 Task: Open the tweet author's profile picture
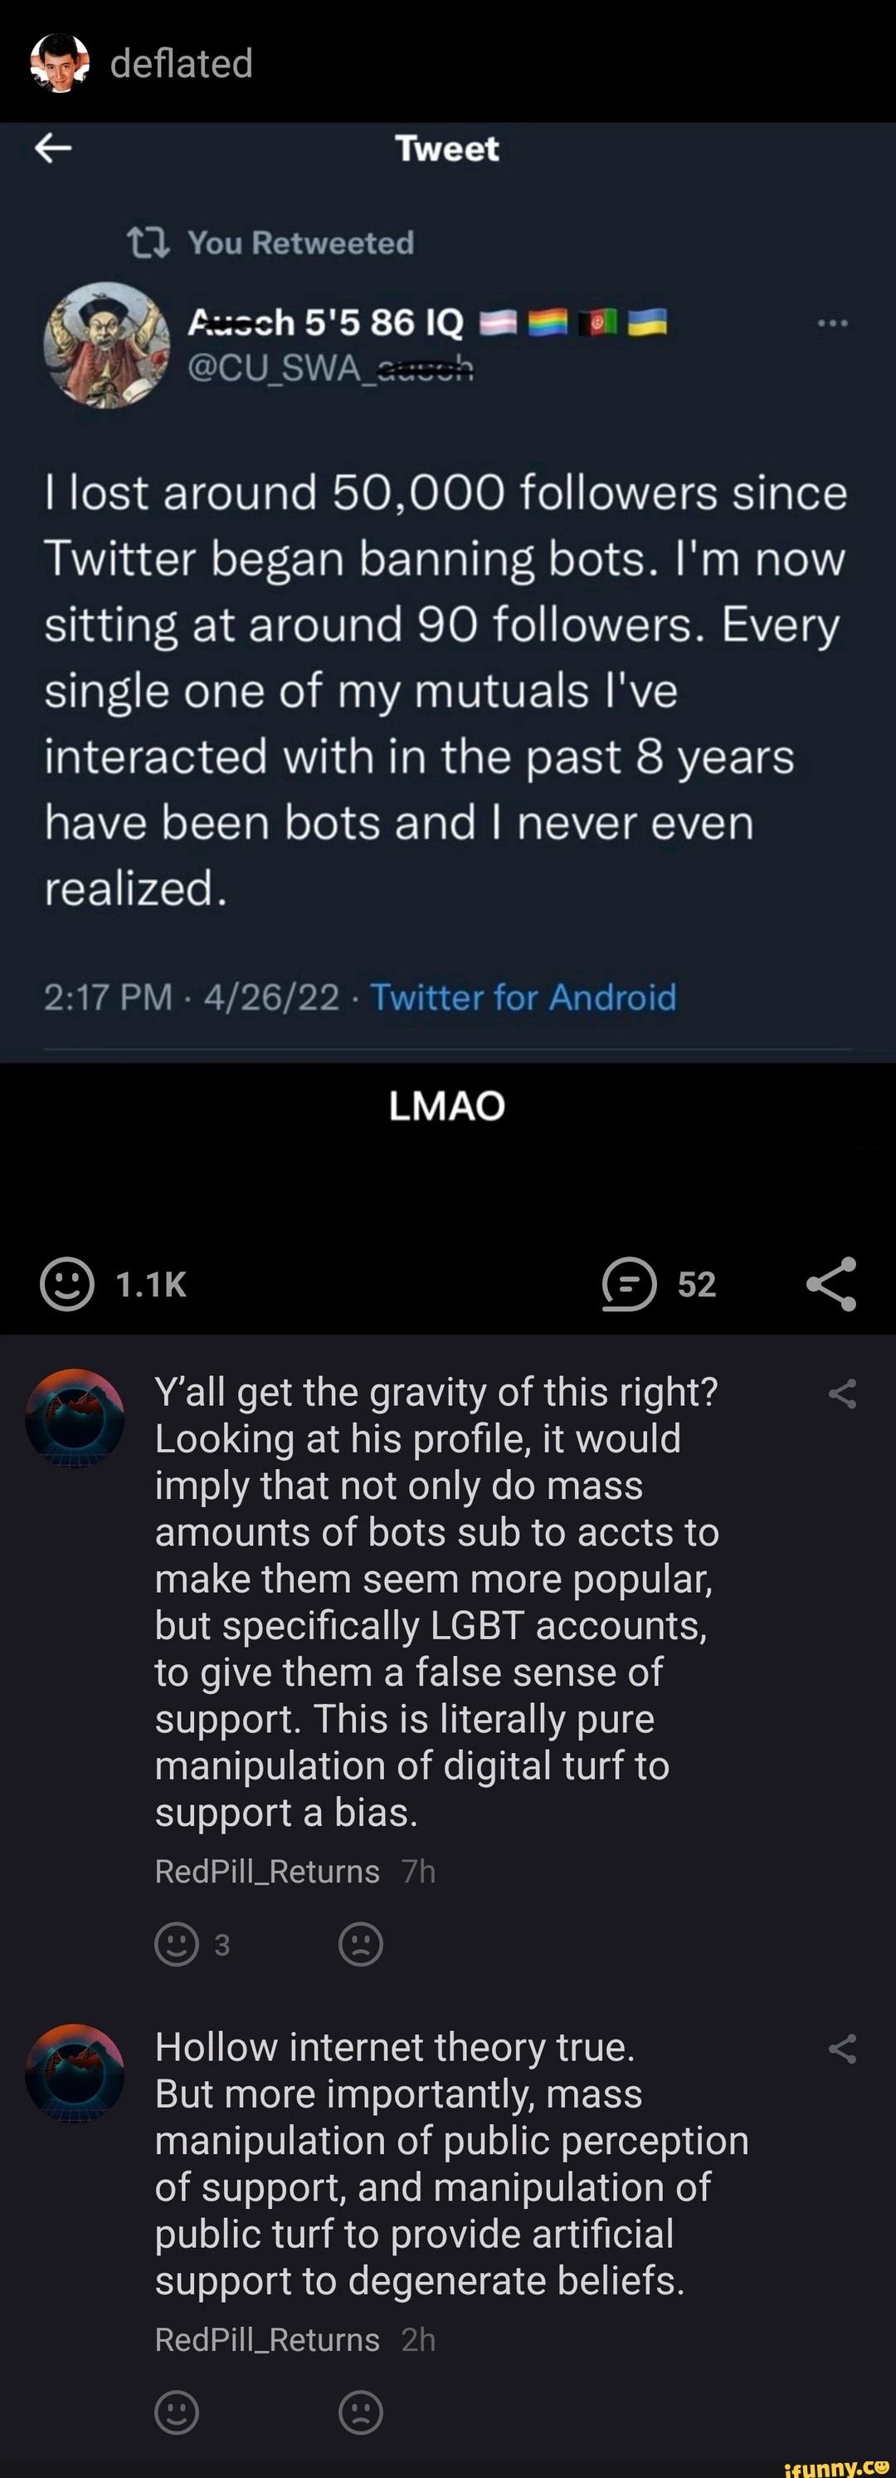pyautogui.click(x=107, y=345)
